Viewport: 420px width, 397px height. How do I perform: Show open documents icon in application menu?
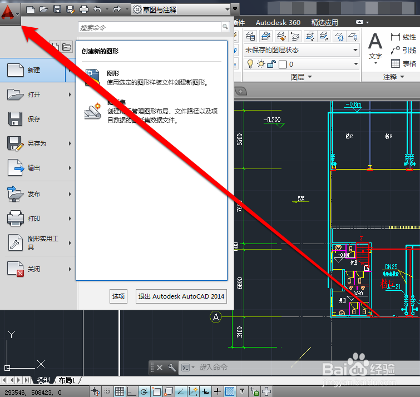pos(67,47)
